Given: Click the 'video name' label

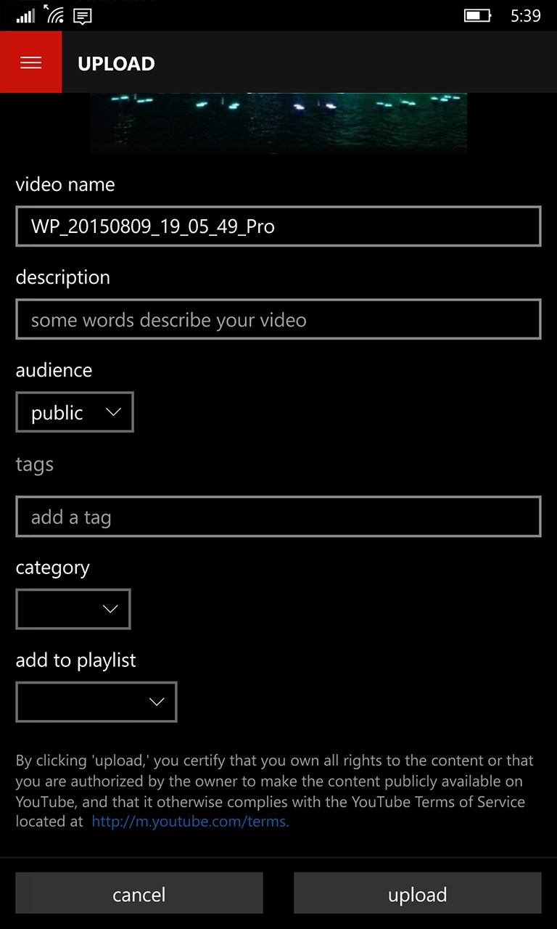Looking at the screenshot, I should [x=65, y=184].
